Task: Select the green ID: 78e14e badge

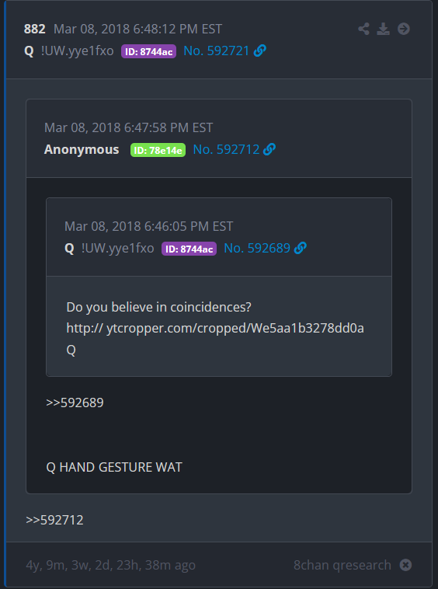Action: pyautogui.click(x=158, y=150)
